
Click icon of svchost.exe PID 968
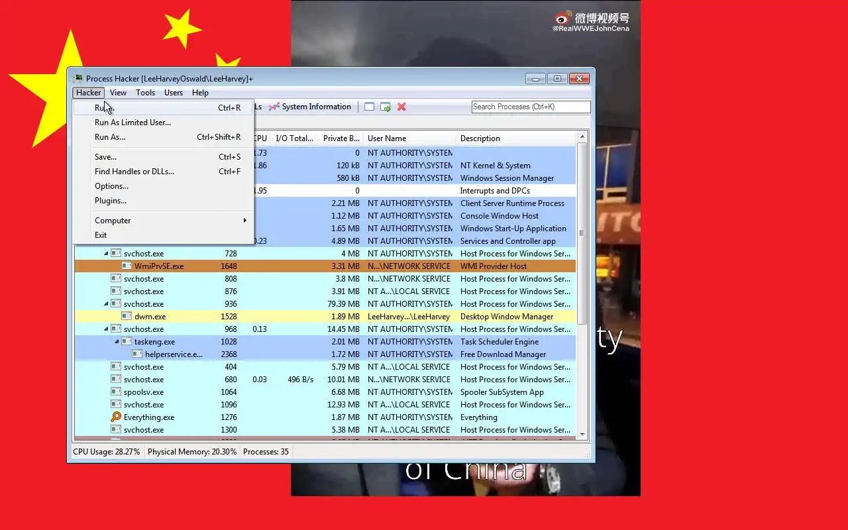(116, 329)
